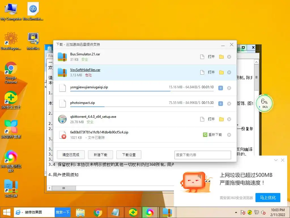Delete VovSoftHideFiles.rar download entry
This screenshot has height=218, width=290.
(229, 72)
